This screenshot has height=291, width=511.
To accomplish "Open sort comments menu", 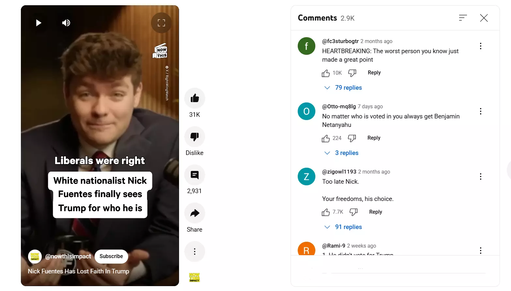I will coord(463,18).
